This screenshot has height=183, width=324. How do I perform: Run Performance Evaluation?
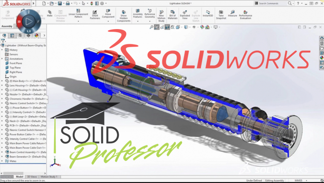246,15
